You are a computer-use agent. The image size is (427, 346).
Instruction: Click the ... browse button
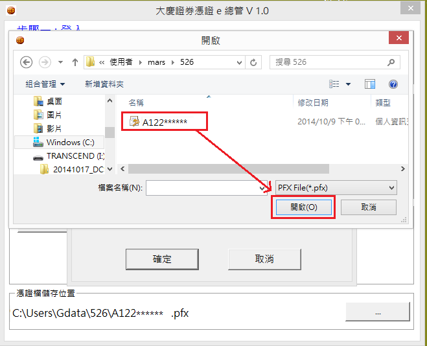coord(378,312)
